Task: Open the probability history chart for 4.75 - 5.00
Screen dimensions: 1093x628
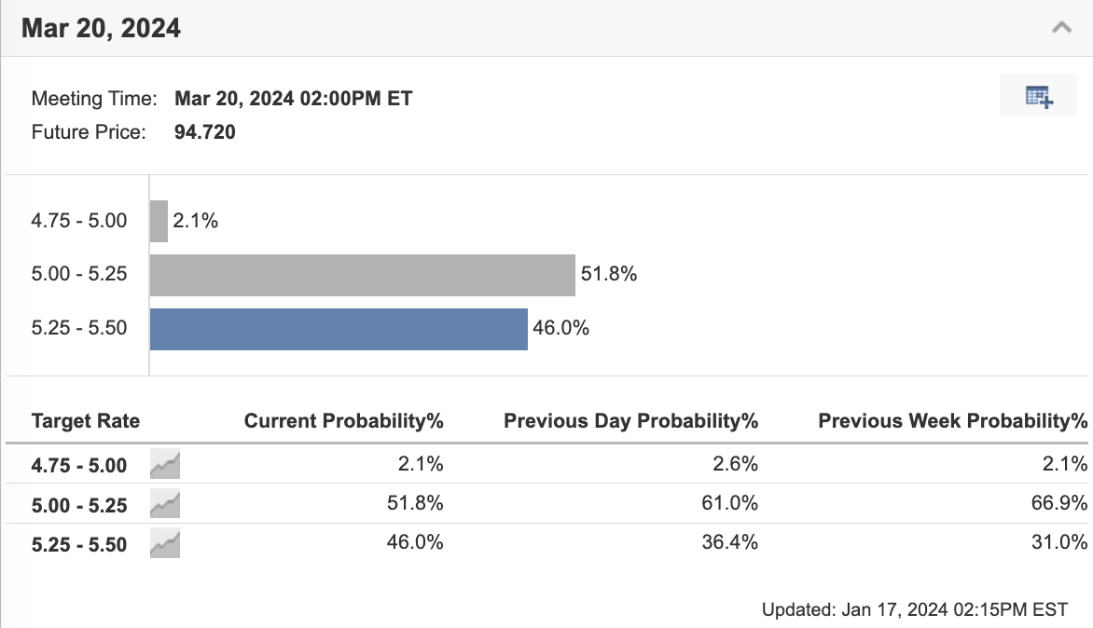Action: 163,464
